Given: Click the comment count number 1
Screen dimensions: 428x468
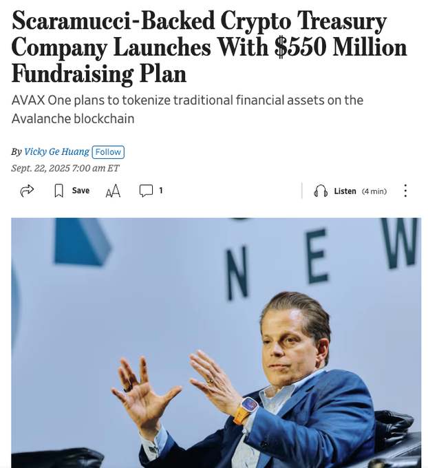Looking at the screenshot, I should coord(161,191).
